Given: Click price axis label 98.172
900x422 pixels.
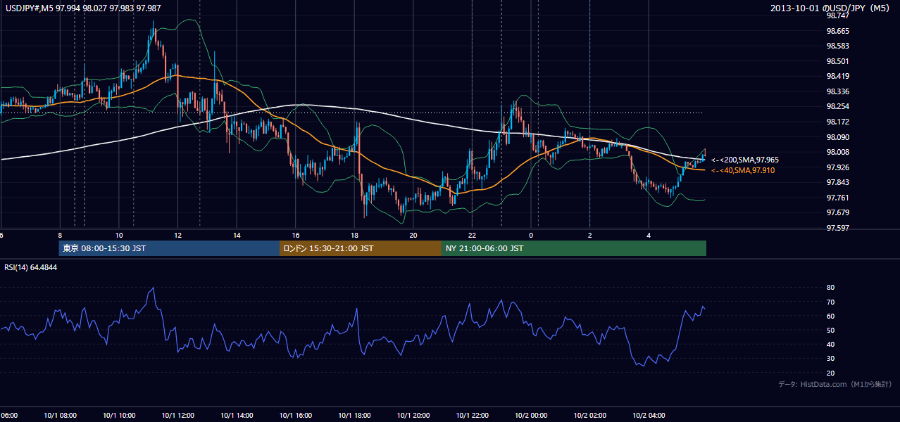Looking at the screenshot, I should (837, 122).
